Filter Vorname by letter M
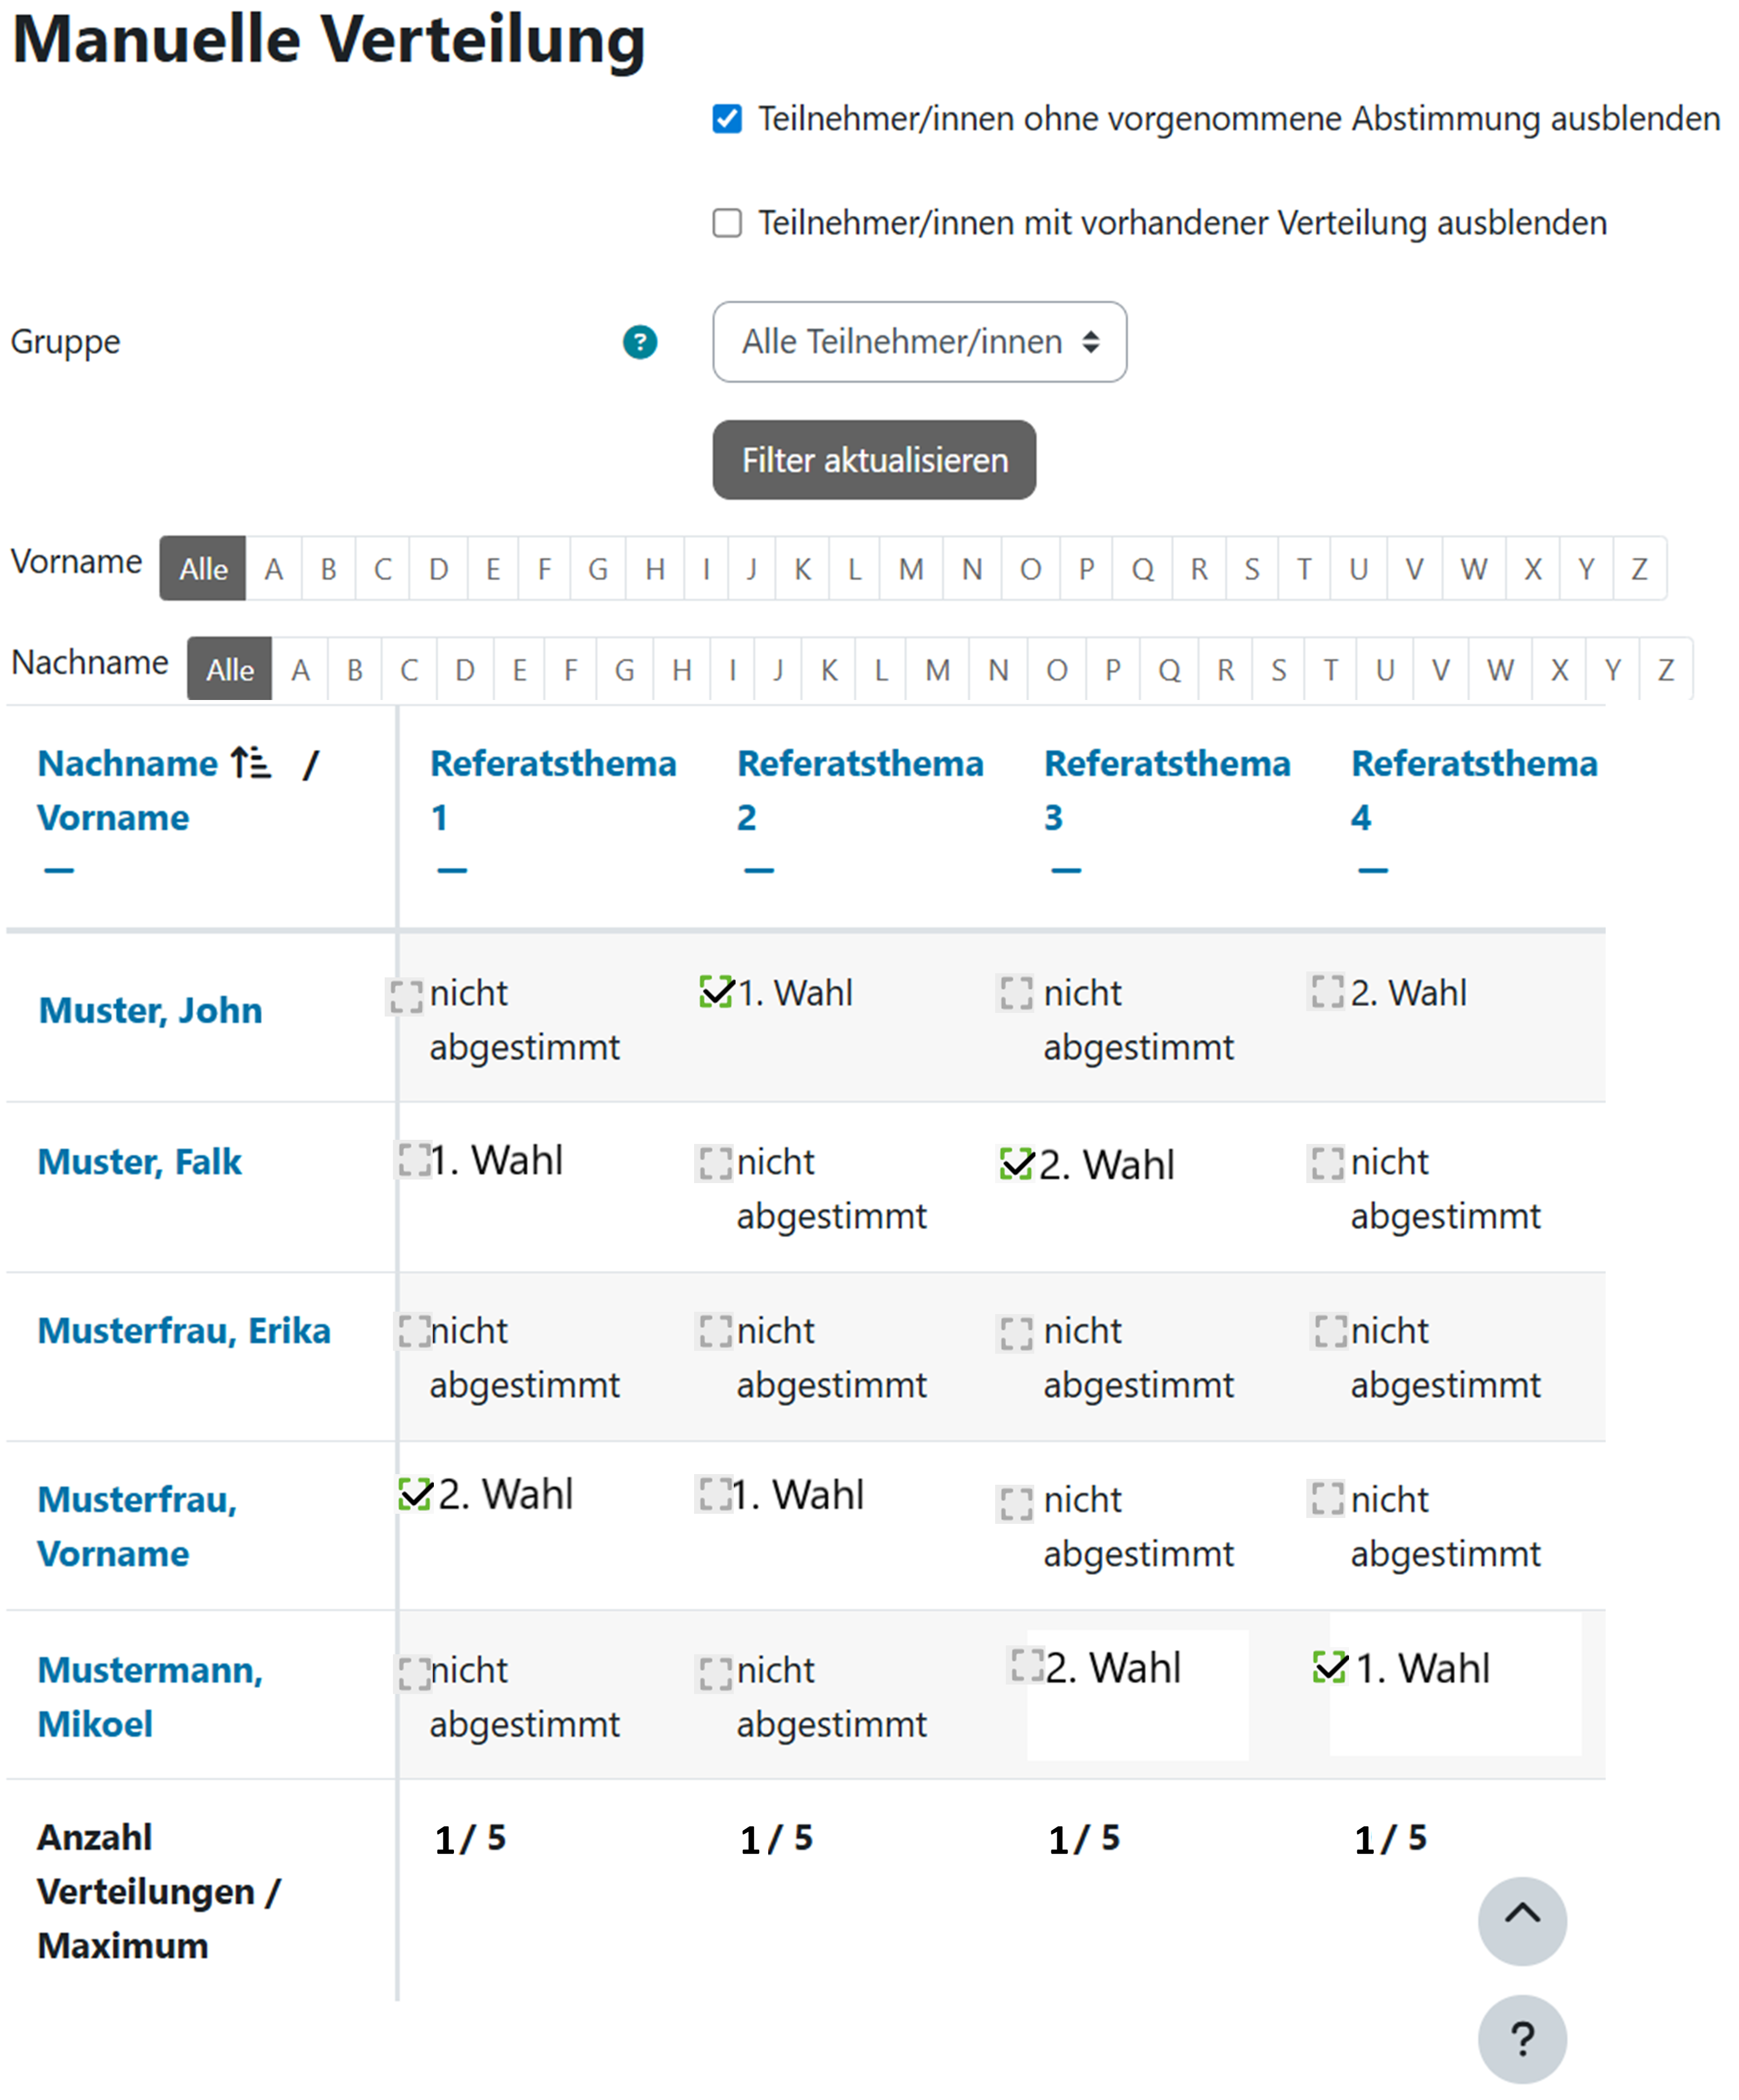The image size is (1739, 2100). (x=910, y=569)
